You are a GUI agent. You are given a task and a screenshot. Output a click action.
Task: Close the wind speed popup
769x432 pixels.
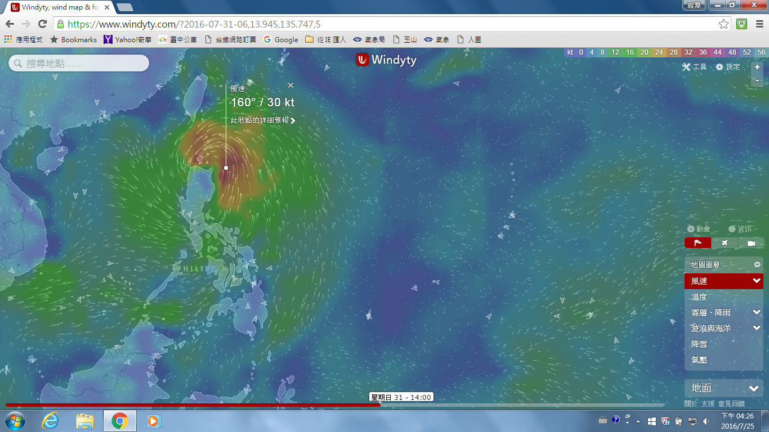pyautogui.click(x=290, y=85)
